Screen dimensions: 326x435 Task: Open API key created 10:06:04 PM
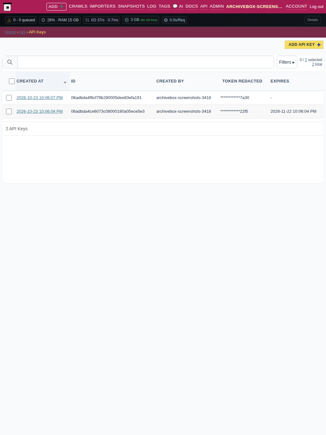39,111
